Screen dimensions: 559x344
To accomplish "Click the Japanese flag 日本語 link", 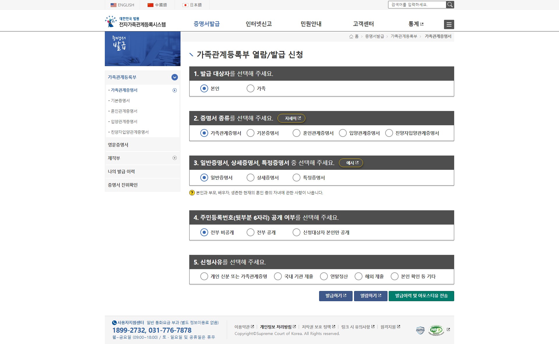I will (192, 5).
